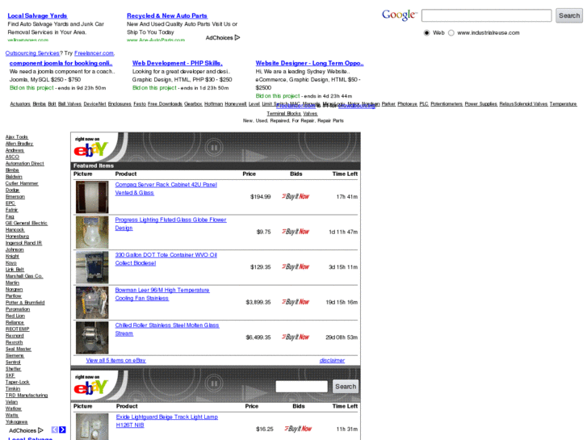Open Local Salvage Yards ad link
This screenshot has height=440, width=587.
(x=37, y=15)
